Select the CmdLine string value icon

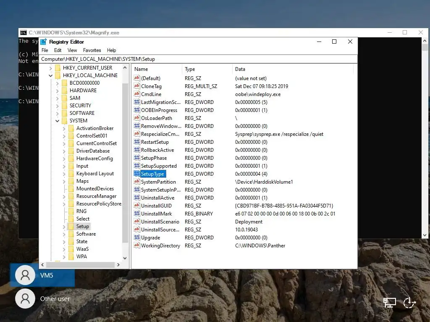point(136,94)
